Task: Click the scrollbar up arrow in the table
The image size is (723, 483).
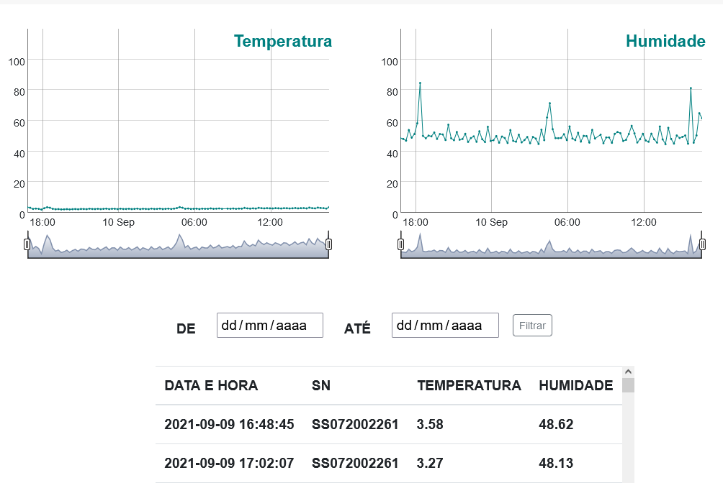Action: (628, 372)
